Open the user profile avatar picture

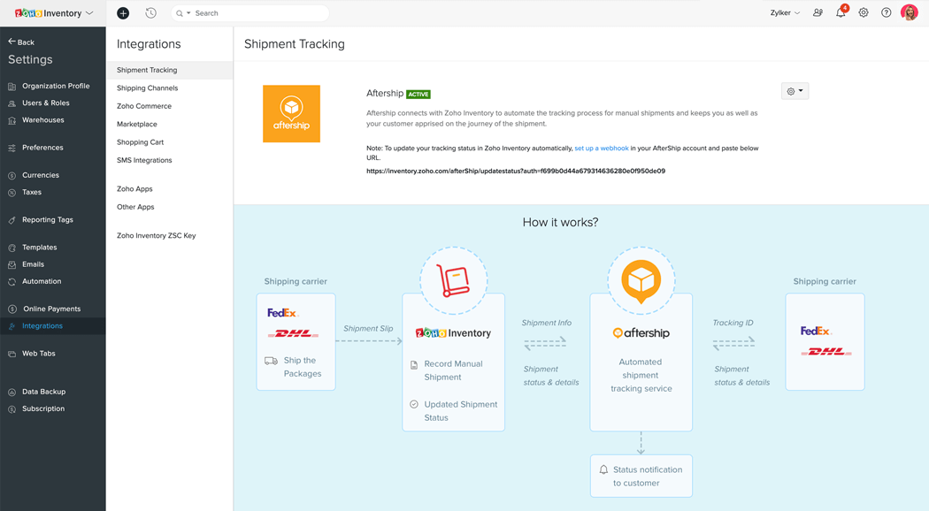tap(911, 12)
